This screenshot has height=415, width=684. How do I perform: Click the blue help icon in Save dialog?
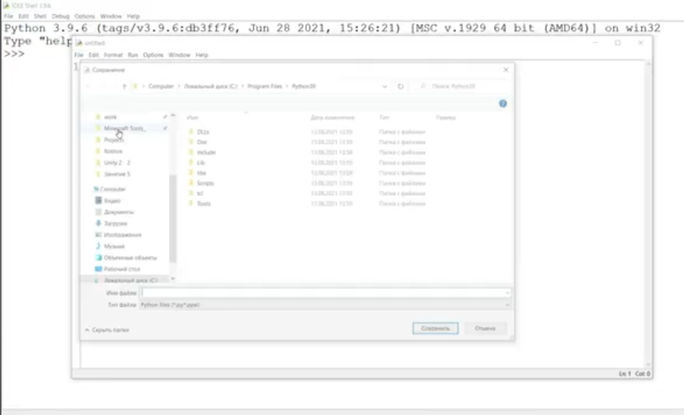tap(503, 104)
